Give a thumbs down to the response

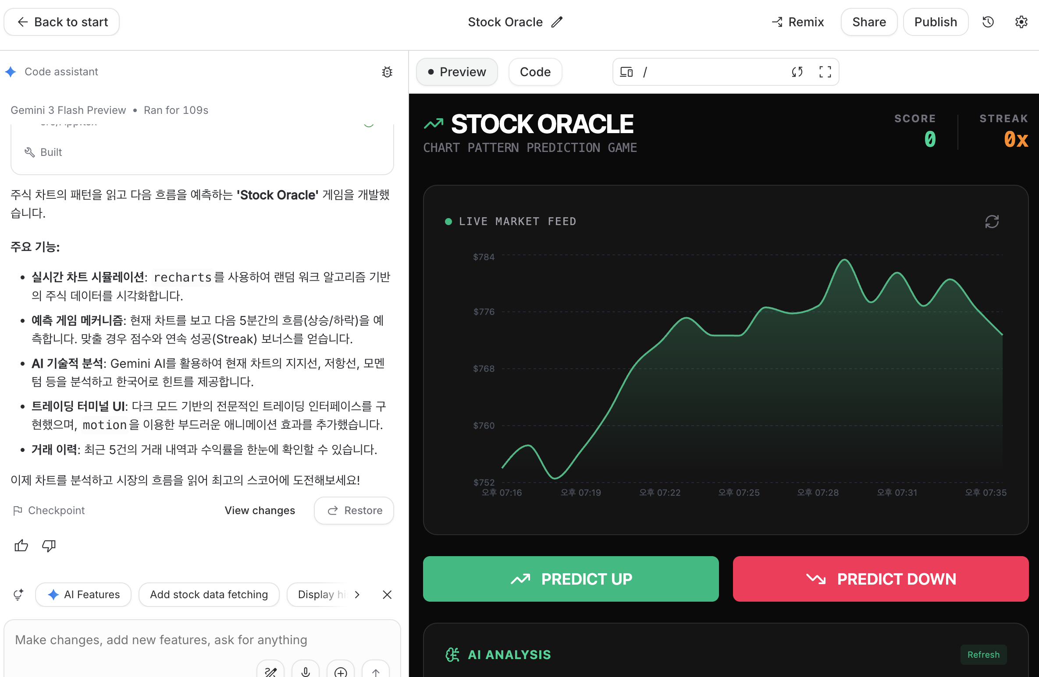coord(49,546)
